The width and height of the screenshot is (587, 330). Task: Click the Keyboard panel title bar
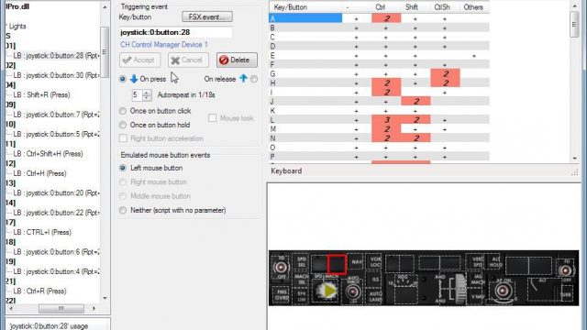click(x=424, y=171)
